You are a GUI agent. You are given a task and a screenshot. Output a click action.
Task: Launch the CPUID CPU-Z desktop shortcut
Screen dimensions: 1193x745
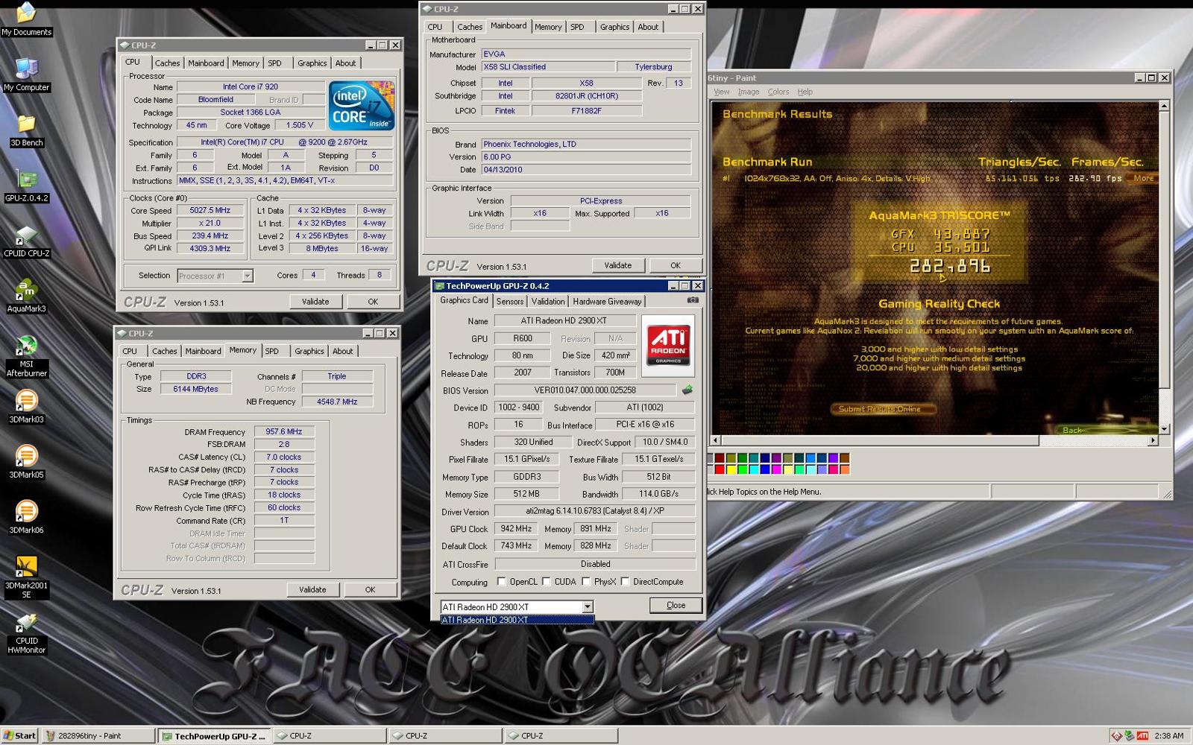(26, 241)
